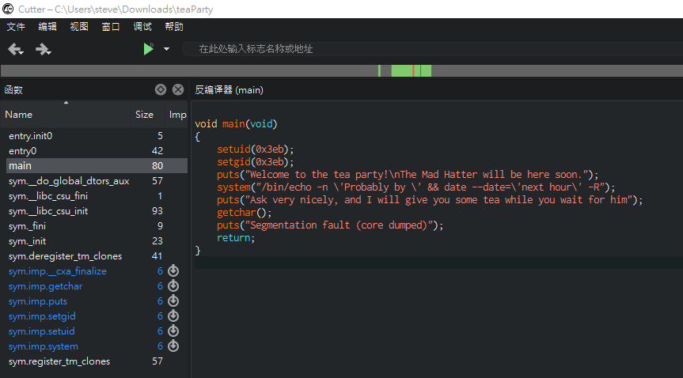
Task: Click the symbol name or address input field
Action: click(x=427, y=49)
